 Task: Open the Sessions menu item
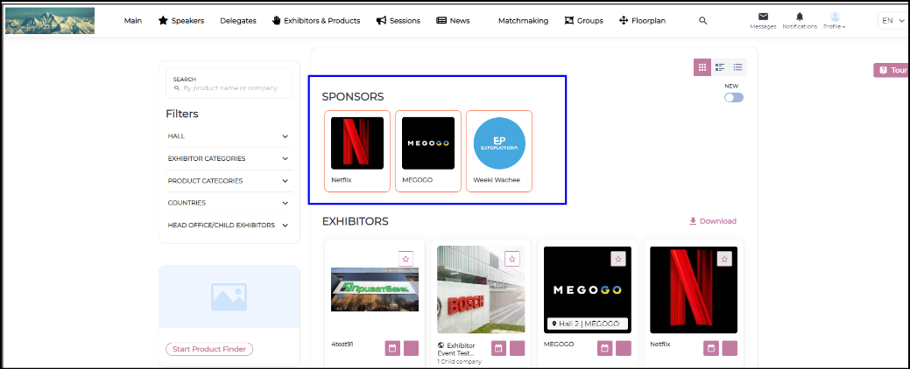399,21
